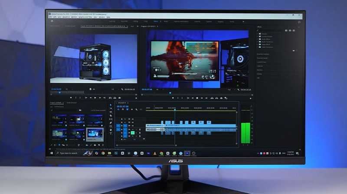Open Lumetri Color panel
Screen dimensions: 347x194
[262, 62]
